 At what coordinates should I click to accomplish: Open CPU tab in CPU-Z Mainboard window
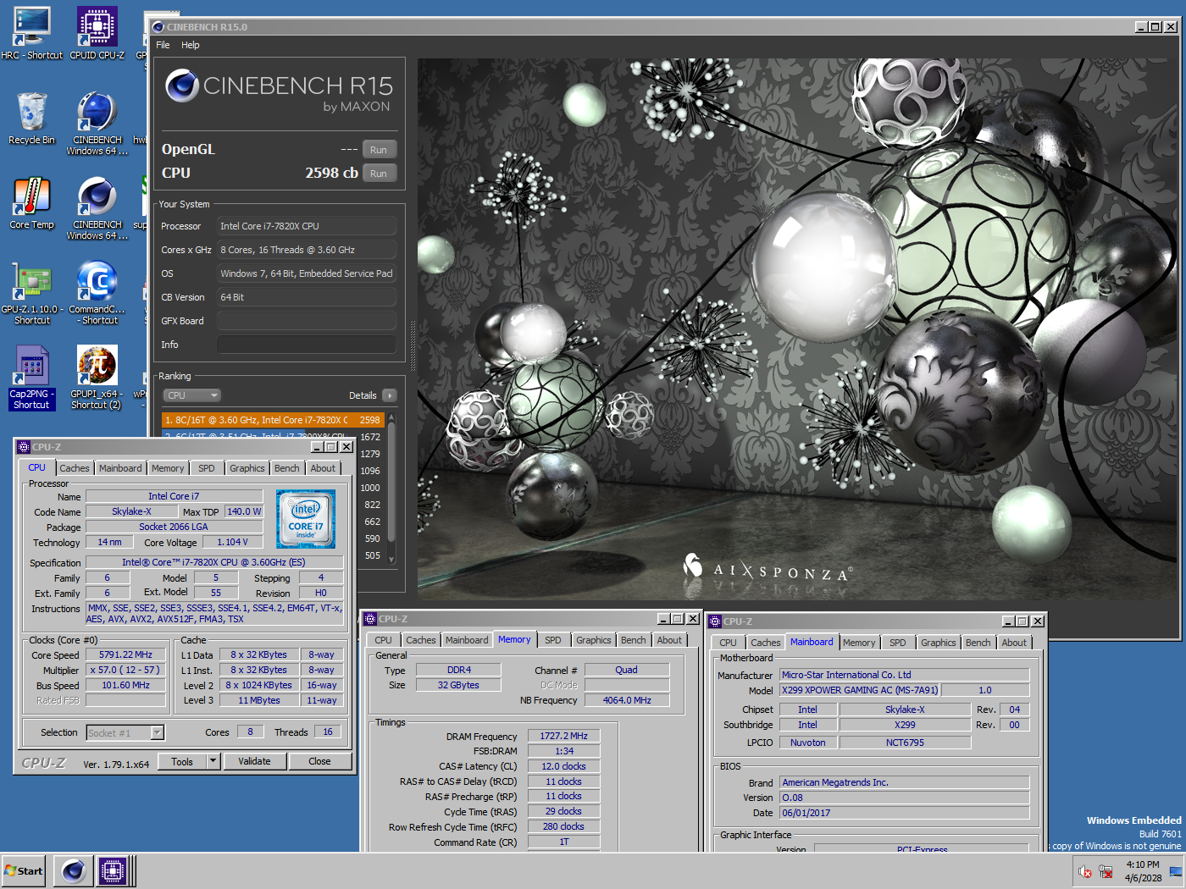728,643
